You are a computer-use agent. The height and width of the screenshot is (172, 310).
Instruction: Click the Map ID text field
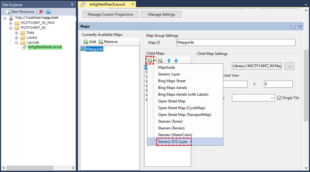236,43
